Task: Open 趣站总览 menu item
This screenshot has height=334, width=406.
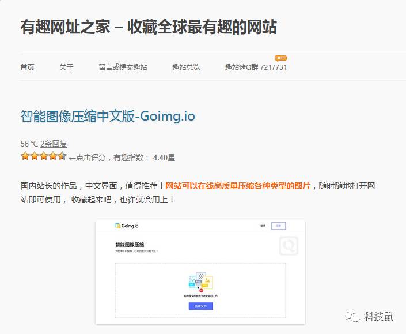Action: pos(186,67)
